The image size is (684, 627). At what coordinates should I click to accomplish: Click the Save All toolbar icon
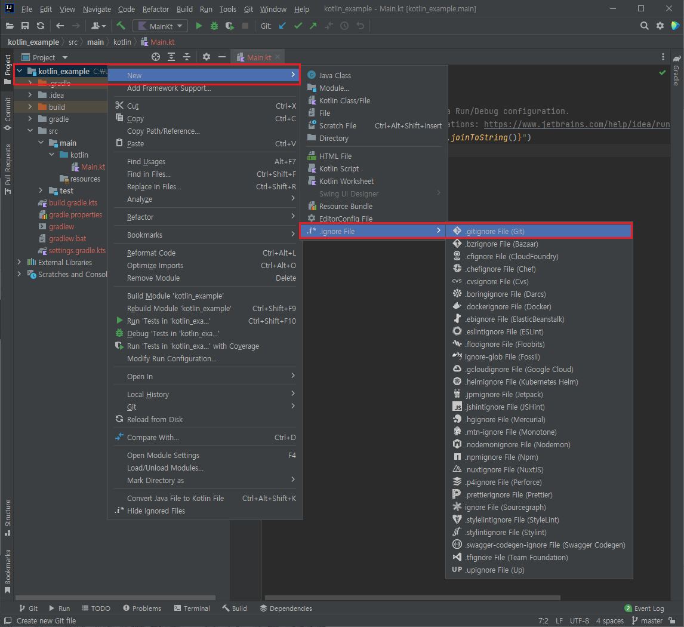25,26
